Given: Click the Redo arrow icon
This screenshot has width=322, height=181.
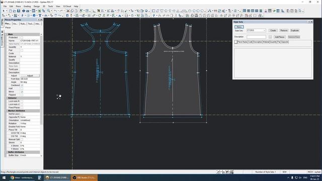Looking at the screenshot, I should (x=61, y=11).
